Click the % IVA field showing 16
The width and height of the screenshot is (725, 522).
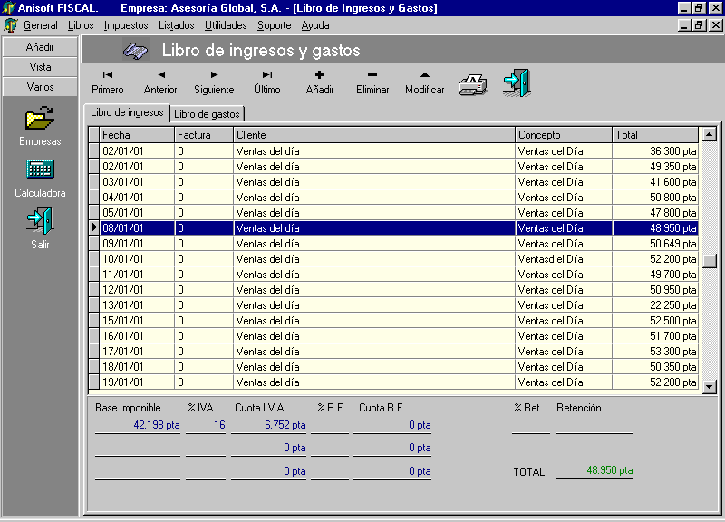tap(206, 425)
